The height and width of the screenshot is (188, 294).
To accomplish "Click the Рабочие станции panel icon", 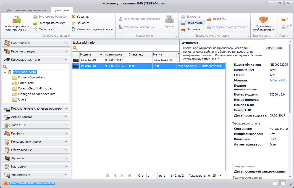I will (x=7, y=51).
